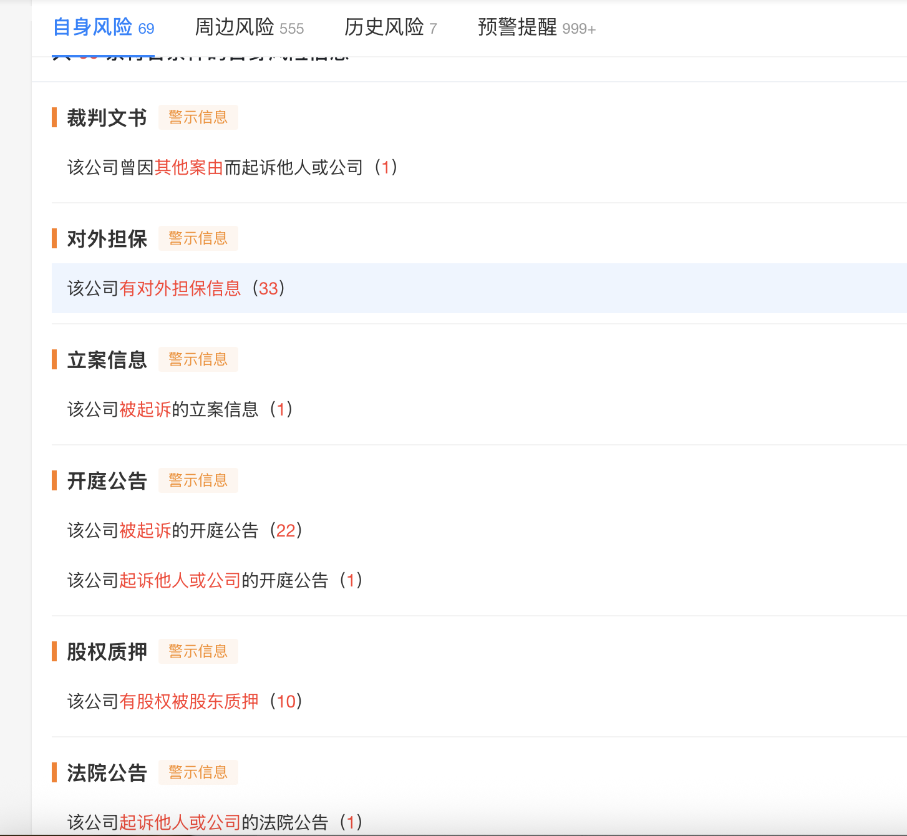Click the 对外担保 section heading
The height and width of the screenshot is (836, 907).
point(107,238)
